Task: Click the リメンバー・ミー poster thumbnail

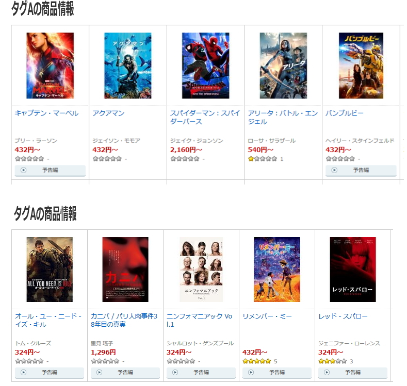Action: tap(276, 270)
